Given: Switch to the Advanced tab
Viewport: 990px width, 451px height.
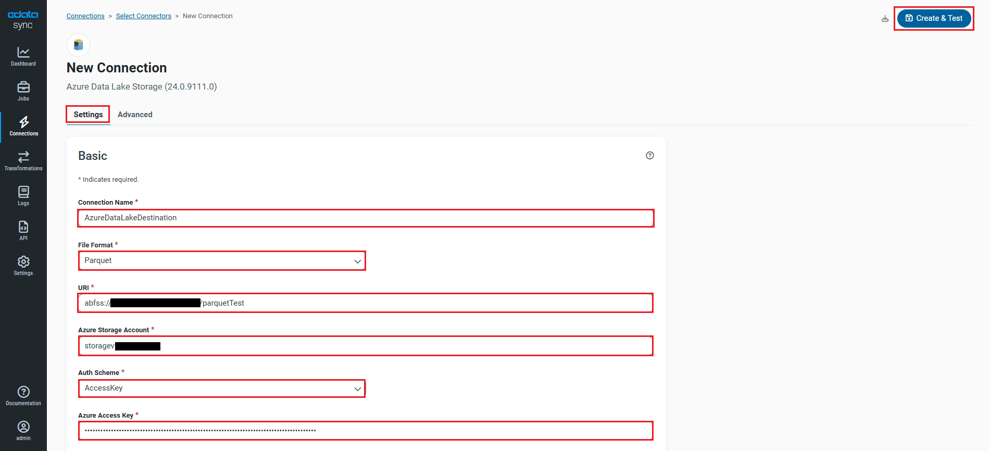Looking at the screenshot, I should coord(134,114).
